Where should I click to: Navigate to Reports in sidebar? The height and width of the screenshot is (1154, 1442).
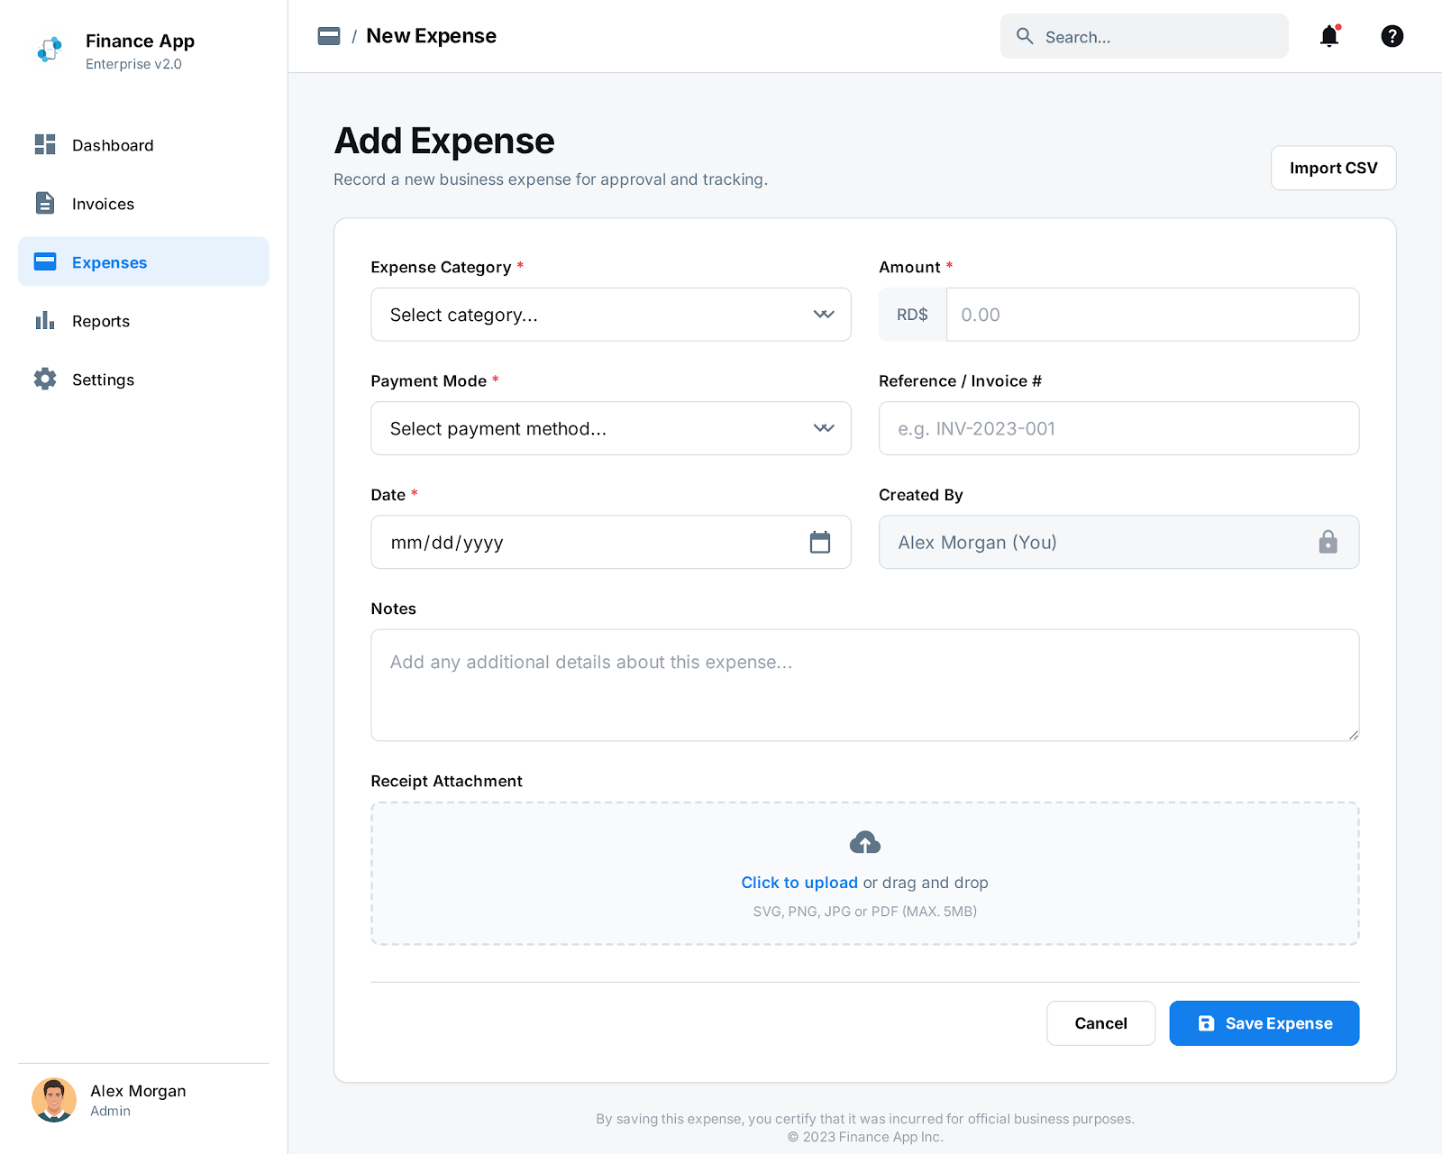click(101, 321)
